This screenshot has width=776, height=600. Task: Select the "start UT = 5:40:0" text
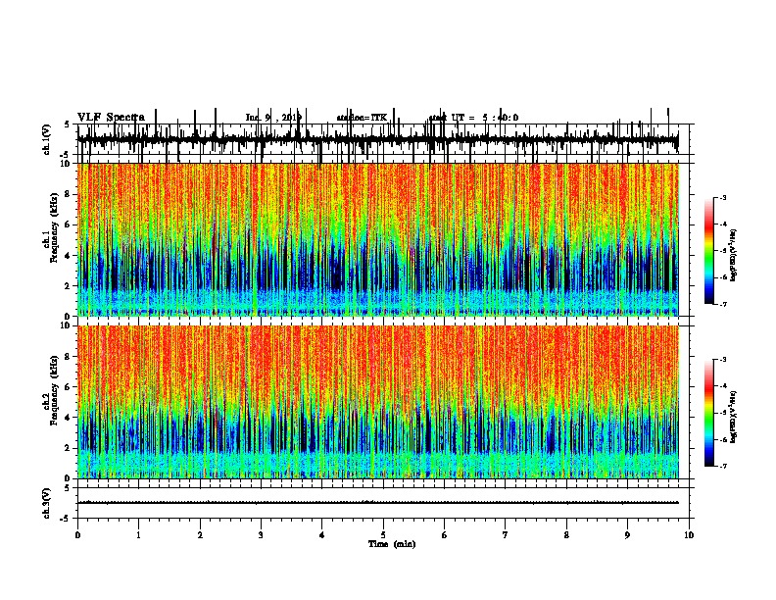[x=473, y=118]
